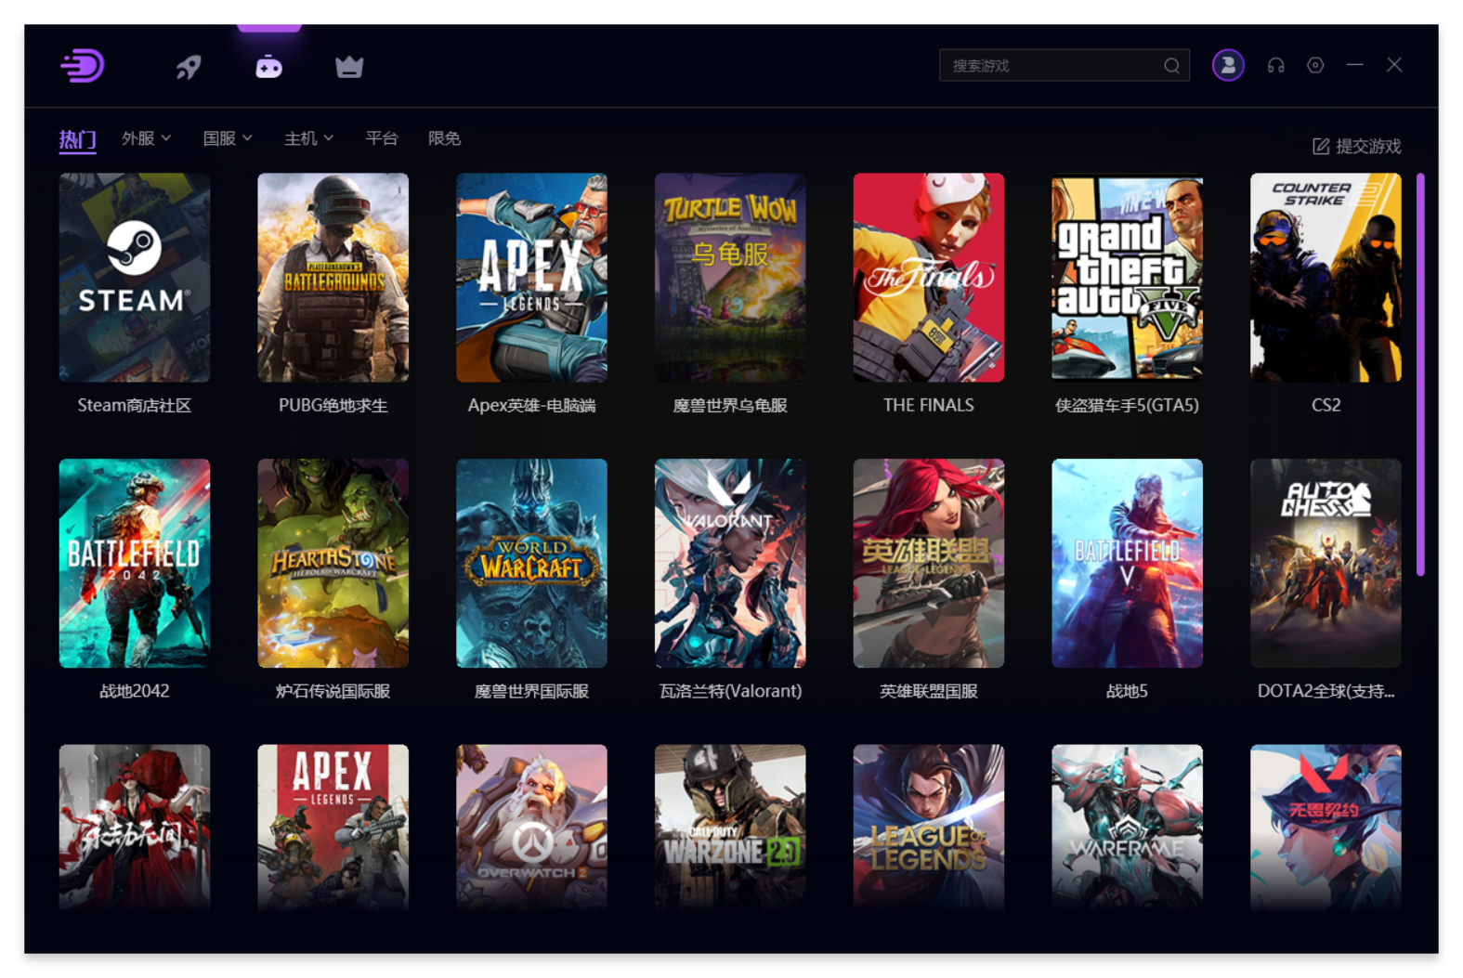Focus the 搜索游戏 search field
Screen dimensions: 1463x978
pyautogui.click(x=1065, y=65)
